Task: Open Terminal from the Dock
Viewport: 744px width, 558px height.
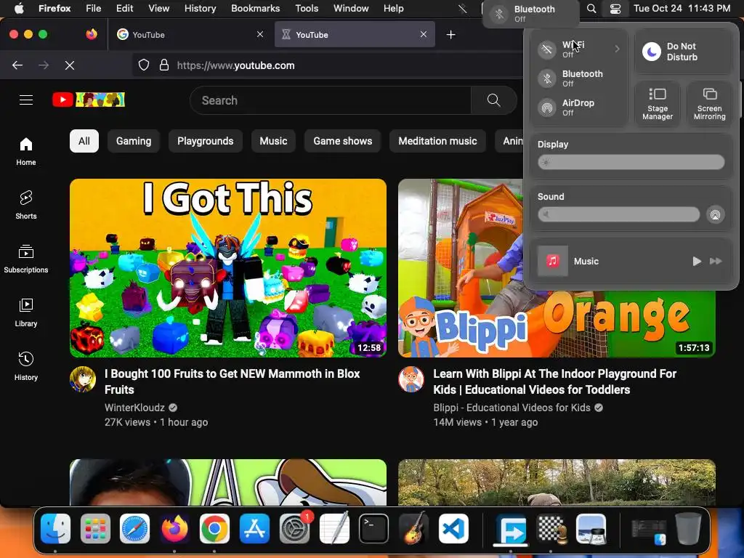Action: (374, 528)
